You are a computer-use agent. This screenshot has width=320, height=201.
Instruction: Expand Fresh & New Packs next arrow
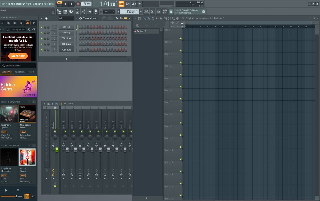pos(34,102)
